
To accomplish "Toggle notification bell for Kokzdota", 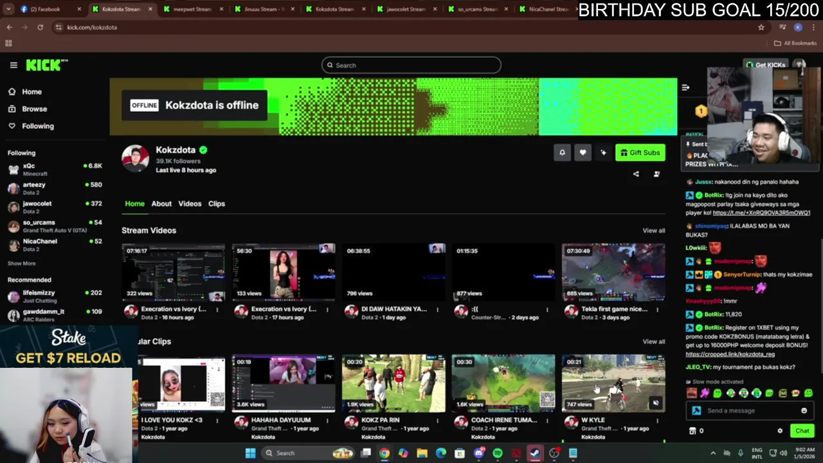I will [x=562, y=152].
